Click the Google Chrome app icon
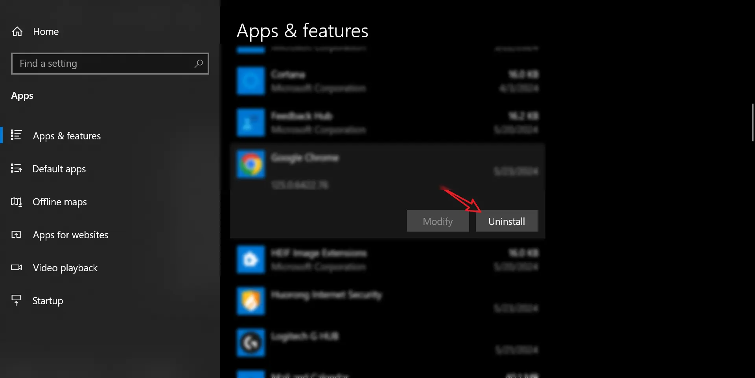The width and height of the screenshot is (755, 378). coord(251,164)
